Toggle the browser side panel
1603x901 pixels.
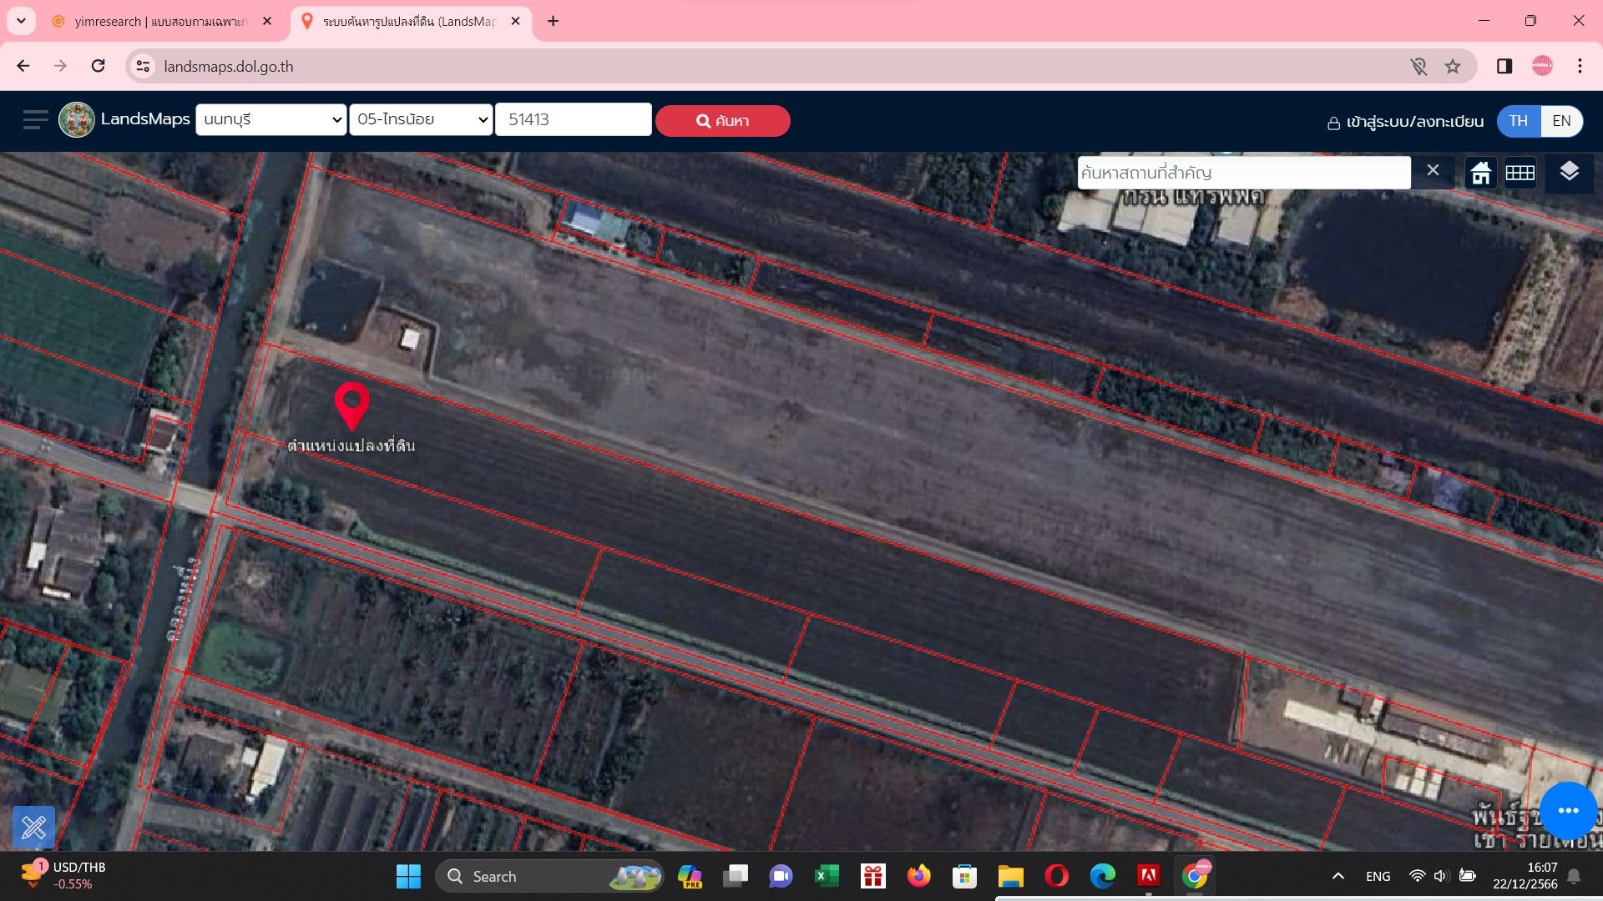[1504, 67]
